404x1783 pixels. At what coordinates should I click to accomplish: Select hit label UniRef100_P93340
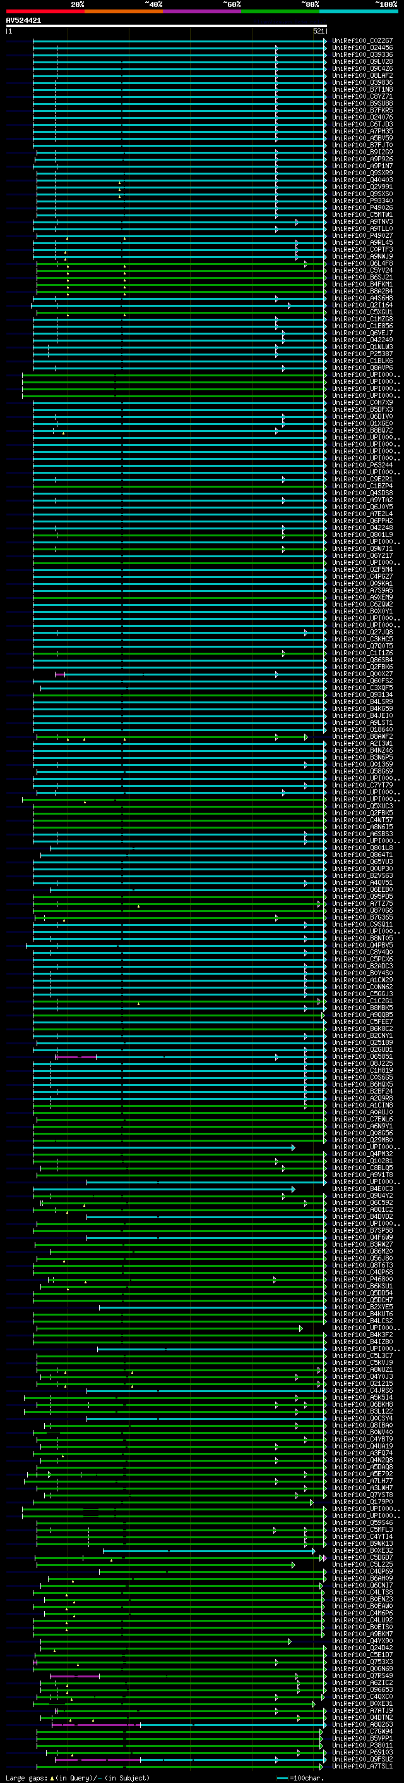coord(362,201)
